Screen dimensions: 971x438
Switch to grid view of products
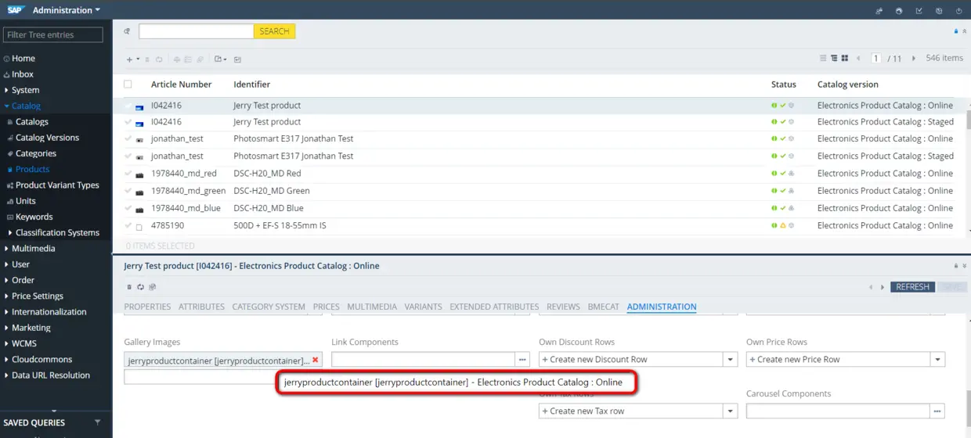tap(844, 59)
